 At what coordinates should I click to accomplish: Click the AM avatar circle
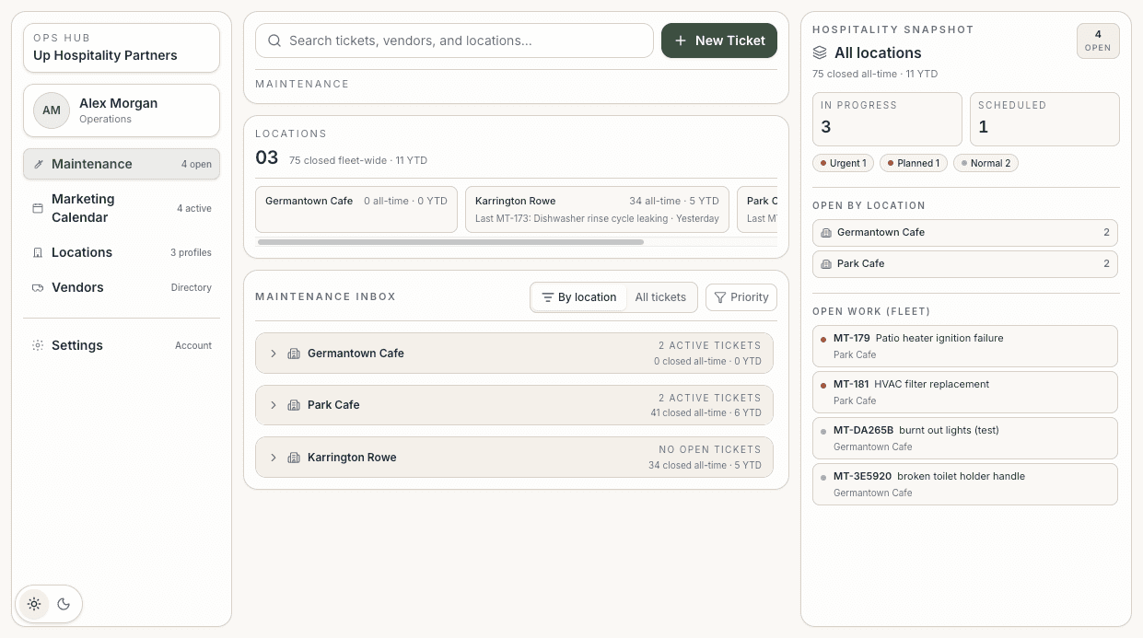[52, 110]
